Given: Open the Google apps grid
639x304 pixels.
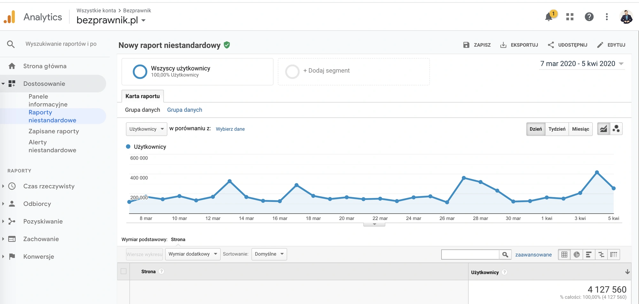Looking at the screenshot, I should pos(570,17).
